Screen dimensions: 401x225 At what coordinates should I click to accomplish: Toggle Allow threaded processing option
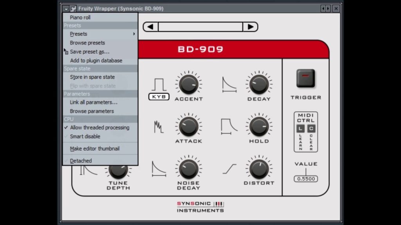click(x=100, y=128)
